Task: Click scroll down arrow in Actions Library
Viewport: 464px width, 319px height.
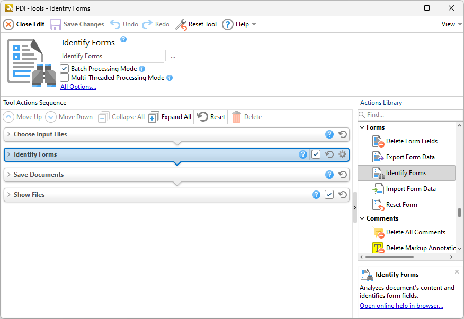Action: (459, 249)
